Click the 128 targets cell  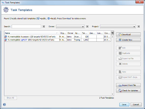click(85, 37)
